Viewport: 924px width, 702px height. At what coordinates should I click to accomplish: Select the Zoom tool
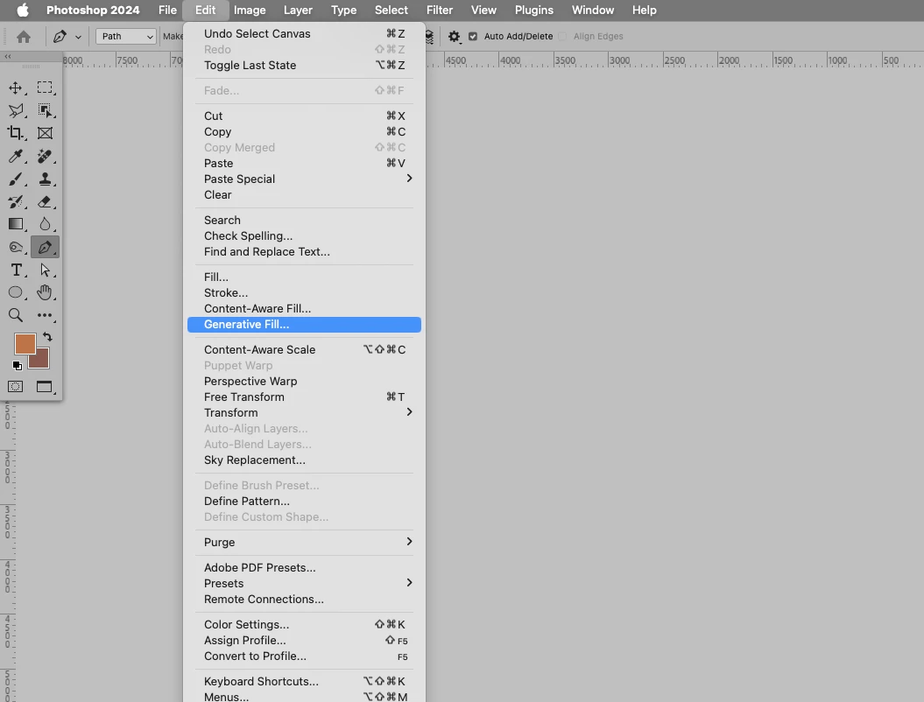click(x=16, y=315)
